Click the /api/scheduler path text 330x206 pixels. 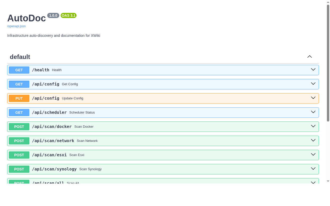[x=49, y=113]
